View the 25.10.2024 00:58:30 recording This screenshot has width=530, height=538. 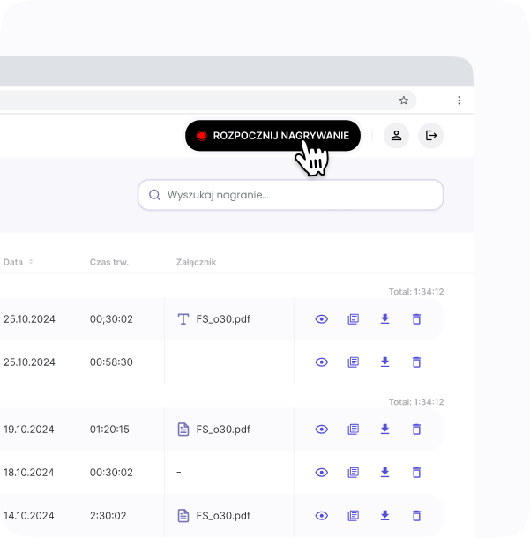pos(322,362)
